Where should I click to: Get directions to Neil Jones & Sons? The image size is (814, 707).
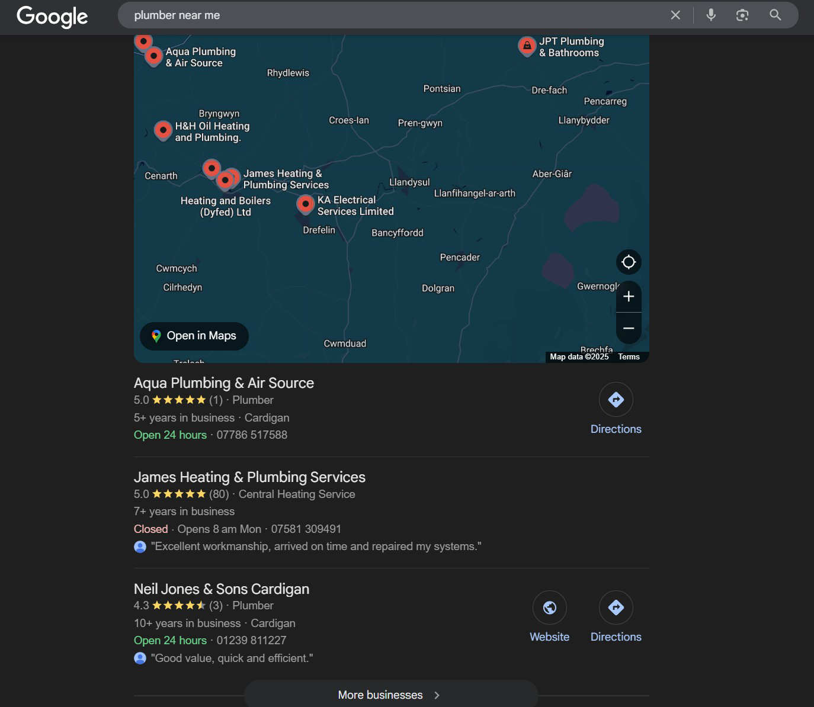616,608
